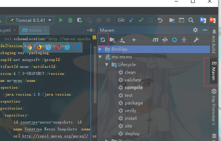The height and width of the screenshot is (141, 221).
Task: Open the Key Promoter X side tab
Action: pyautogui.click(x=214, y=107)
